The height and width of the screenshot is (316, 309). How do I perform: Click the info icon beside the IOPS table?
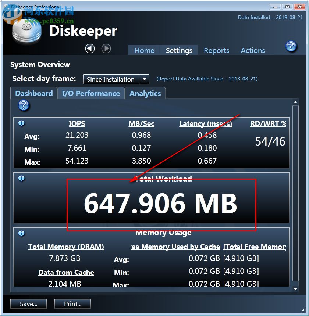click(21, 123)
